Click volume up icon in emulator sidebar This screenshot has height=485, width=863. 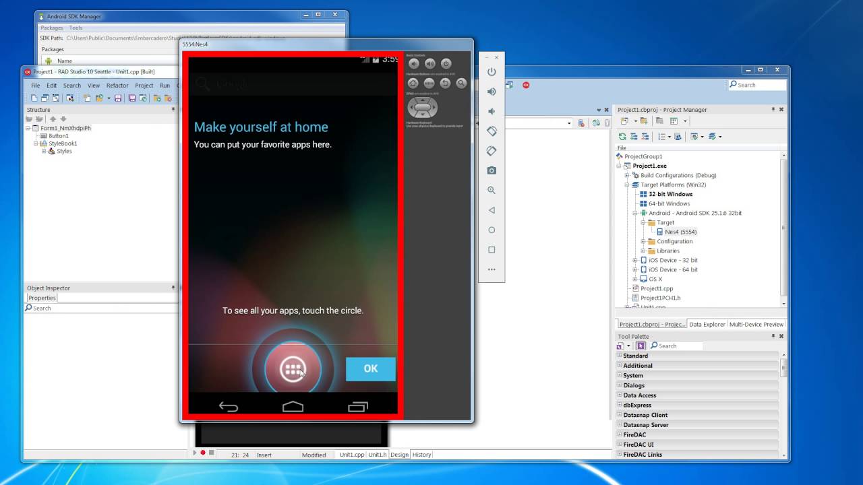coord(492,92)
